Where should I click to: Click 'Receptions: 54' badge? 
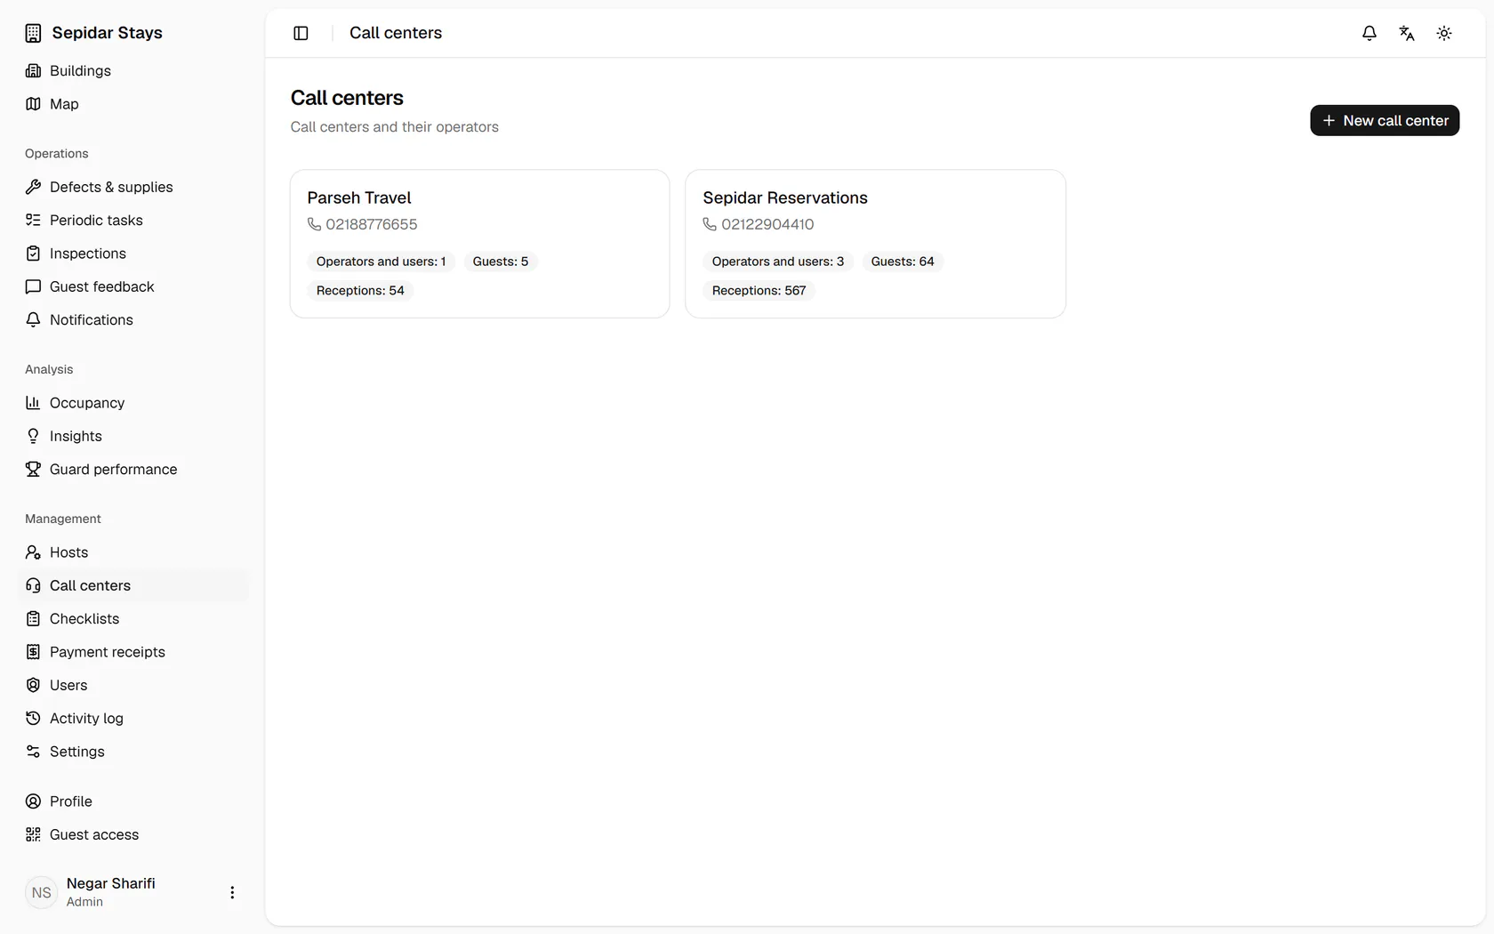click(360, 290)
